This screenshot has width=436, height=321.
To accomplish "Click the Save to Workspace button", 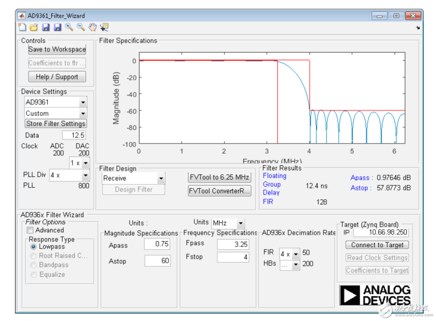I will coord(57,50).
